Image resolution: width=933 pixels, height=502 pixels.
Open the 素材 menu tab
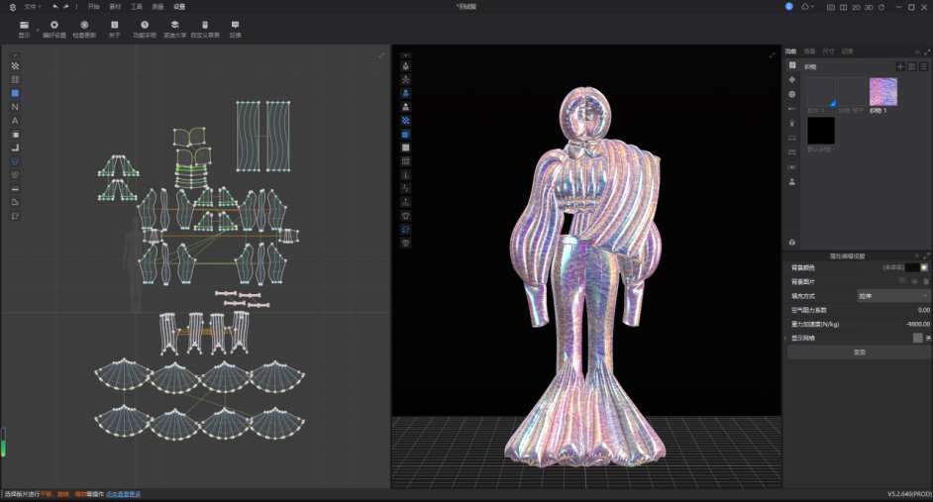[x=116, y=7]
